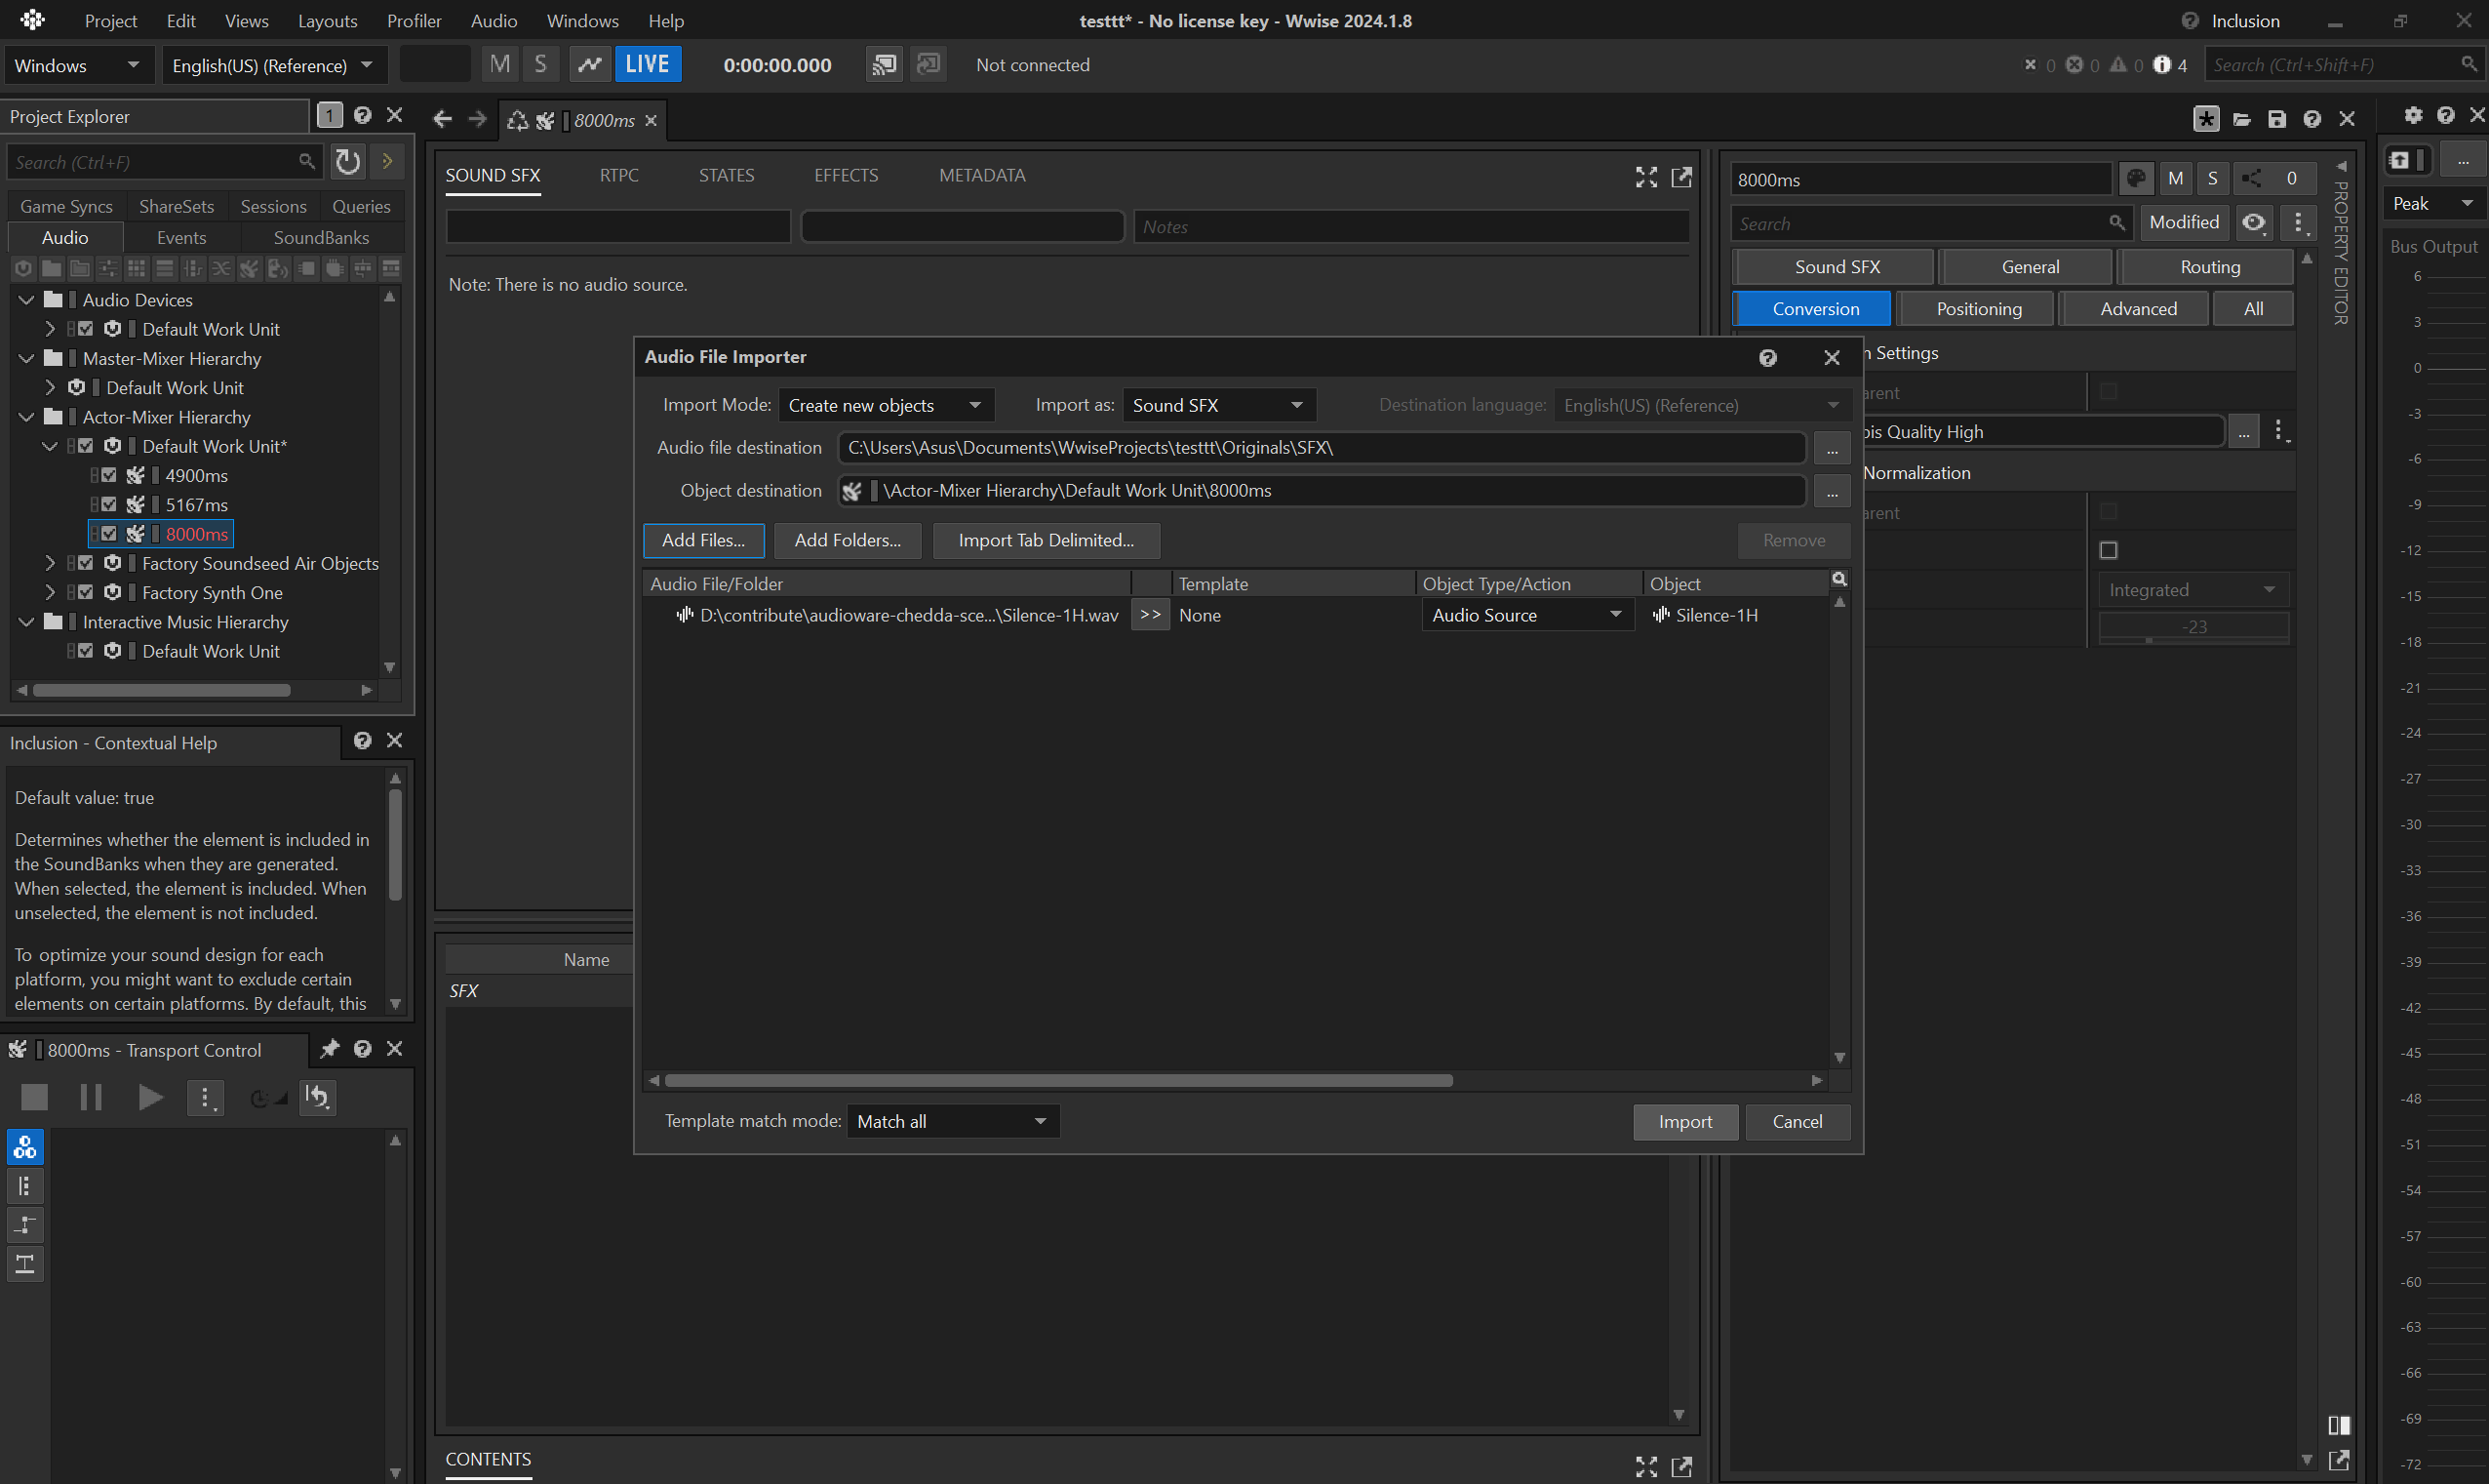Open the Object Type Audio Source dropdown
The width and height of the screenshot is (2489, 1484).
(x=1526, y=615)
